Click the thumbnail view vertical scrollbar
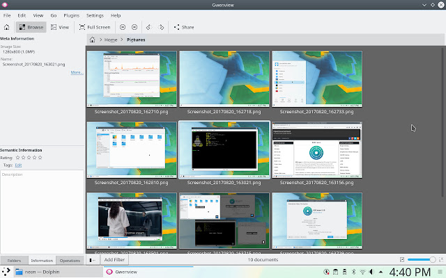Viewport: 446px width, 278px height. point(443,122)
